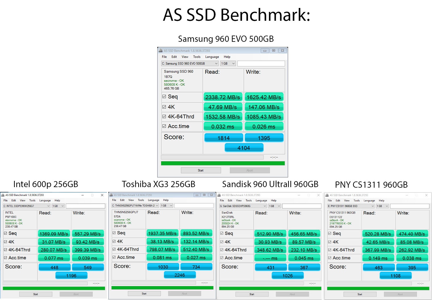Uncheck Seq test in the Samsung window

pos(164,97)
